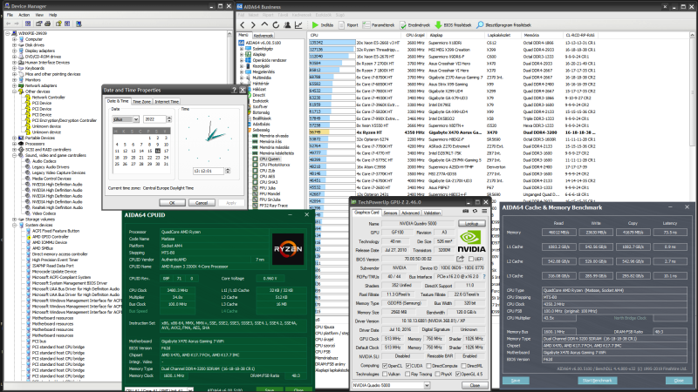This screenshot has width=698, height=392.
Task: Toggle UEFI checkbox in GPU-Z
Action: (x=471, y=259)
